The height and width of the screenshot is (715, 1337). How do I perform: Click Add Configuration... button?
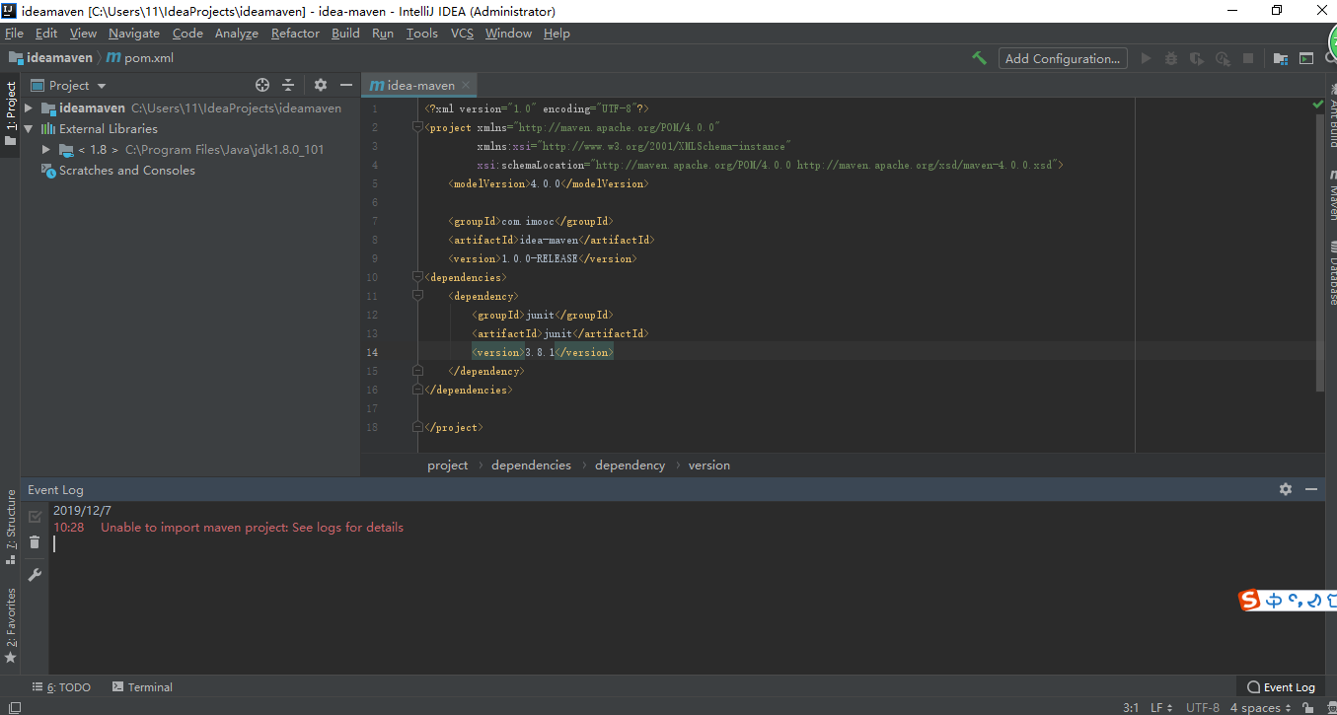click(1063, 58)
